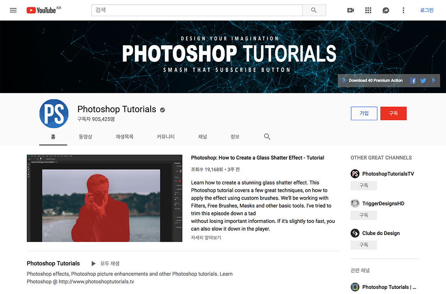This screenshot has height=294, width=446.
Task: Click the magnifier search button
Action: click(x=314, y=10)
